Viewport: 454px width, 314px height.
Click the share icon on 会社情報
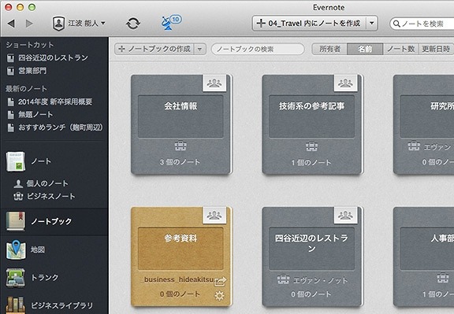point(214,83)
